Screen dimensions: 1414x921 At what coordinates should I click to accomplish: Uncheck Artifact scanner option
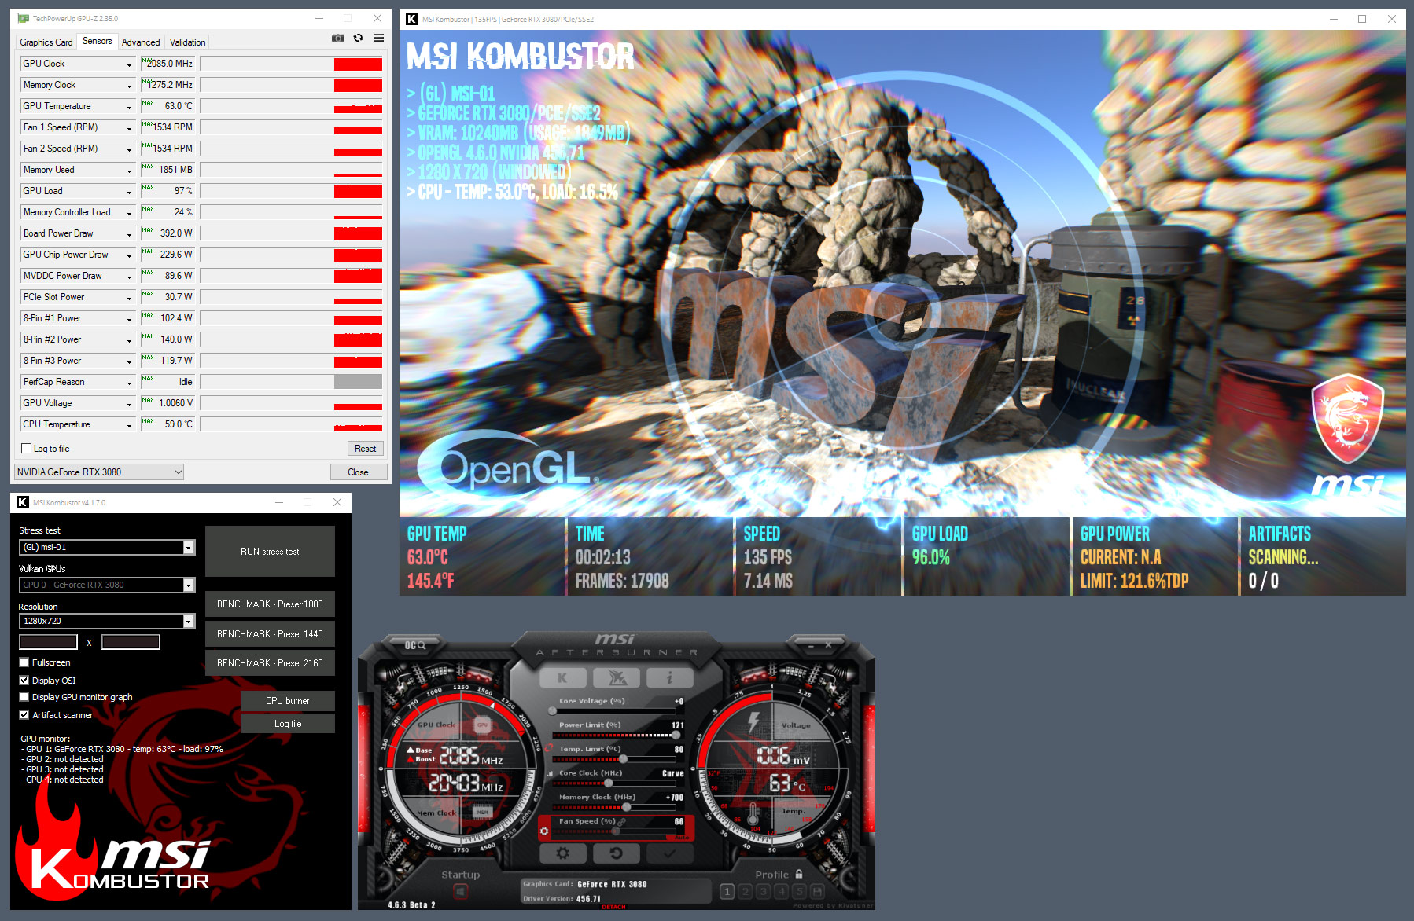[x=24, y=715]
